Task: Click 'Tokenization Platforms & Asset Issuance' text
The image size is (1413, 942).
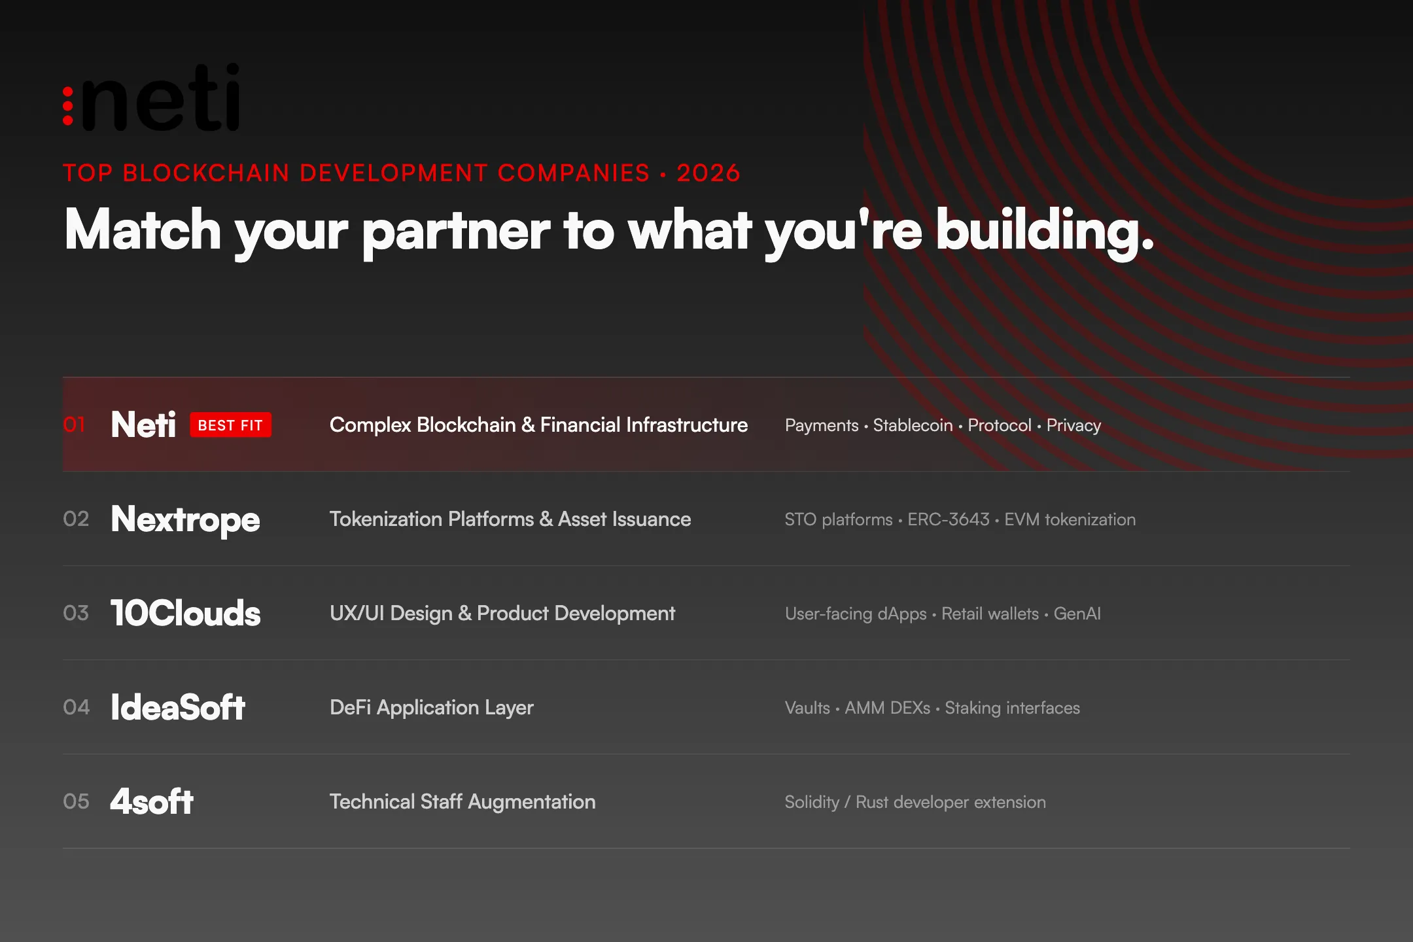Action: (x=510, y=519)
